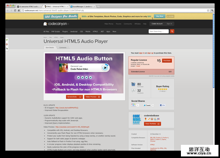
Task: Open the Community link
Action: pyautogui.click(x=128, y=24)
